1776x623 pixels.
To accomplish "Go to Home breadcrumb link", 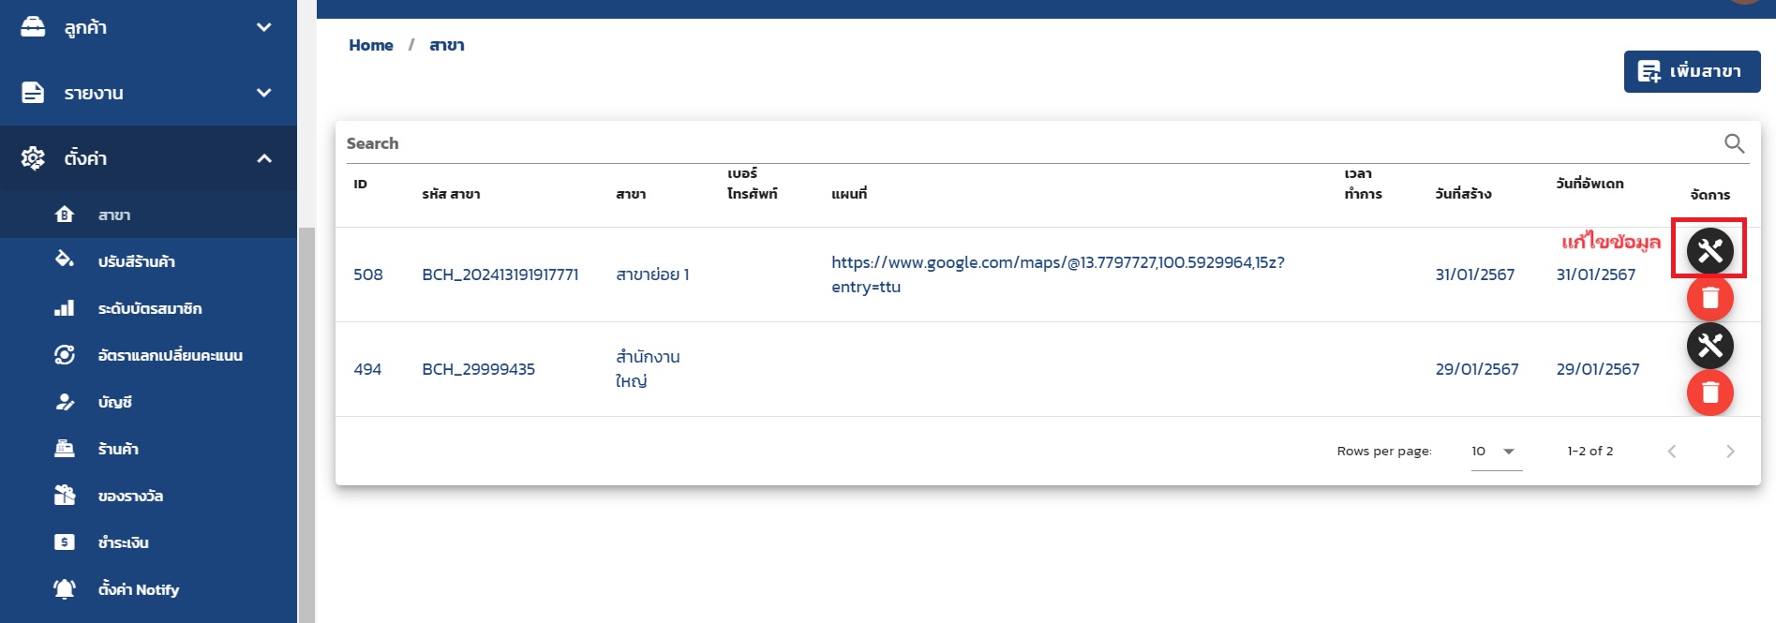I will point(371,45).
